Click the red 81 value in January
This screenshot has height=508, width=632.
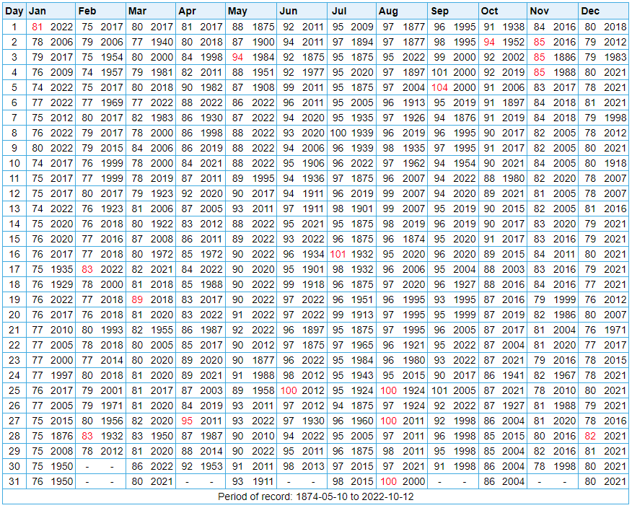pos(38,27)
